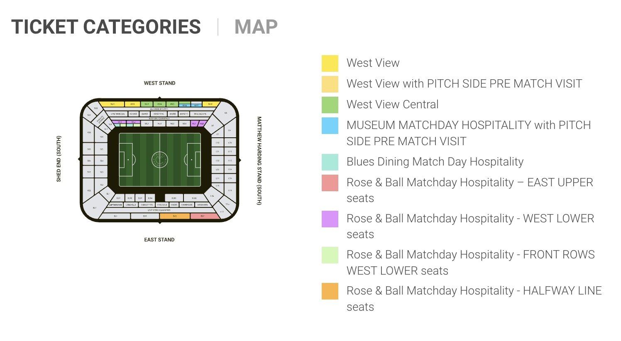The height and width of the screenshot is (341, 621).
Task: Click the yellow West View legend swatch
Action: coord(330,63)
